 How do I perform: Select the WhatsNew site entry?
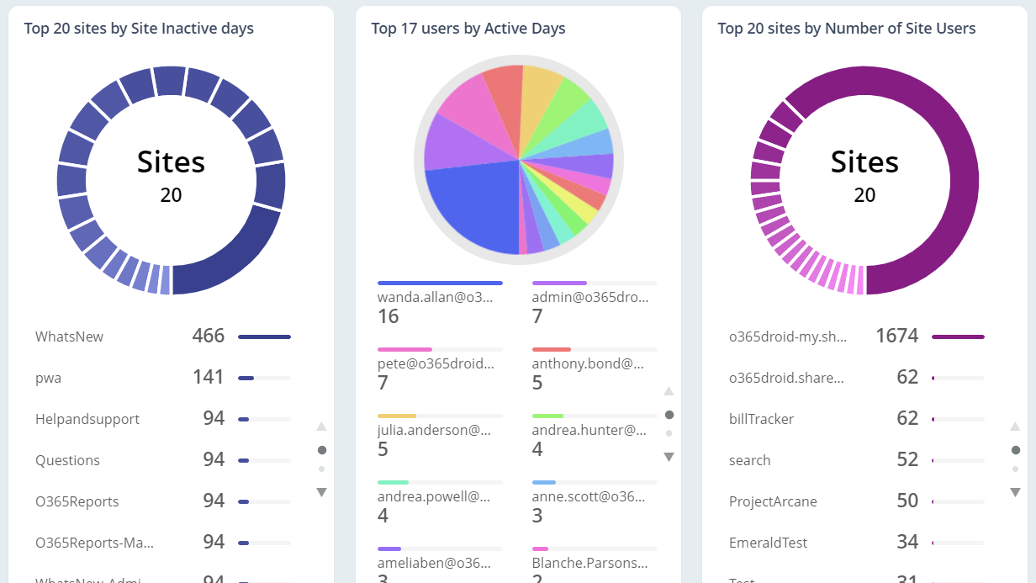tap(69, 336)
